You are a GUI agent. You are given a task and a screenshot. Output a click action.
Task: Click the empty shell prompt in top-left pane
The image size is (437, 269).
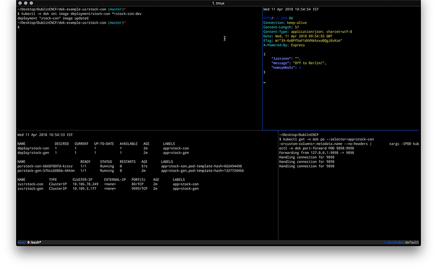point(18,27)
